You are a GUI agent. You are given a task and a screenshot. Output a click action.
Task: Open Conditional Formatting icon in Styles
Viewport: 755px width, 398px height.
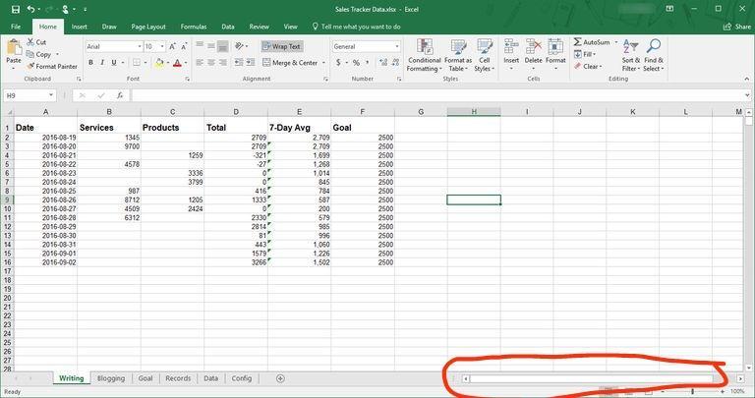tap(424, 47)
